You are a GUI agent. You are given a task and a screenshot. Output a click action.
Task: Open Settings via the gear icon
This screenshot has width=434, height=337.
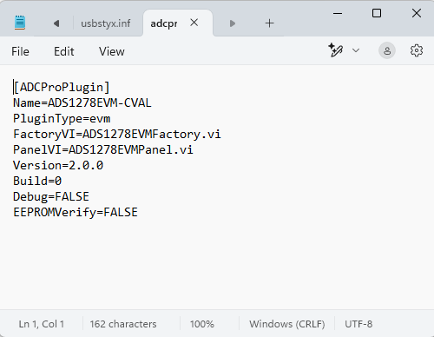click(x=417, y=50)
